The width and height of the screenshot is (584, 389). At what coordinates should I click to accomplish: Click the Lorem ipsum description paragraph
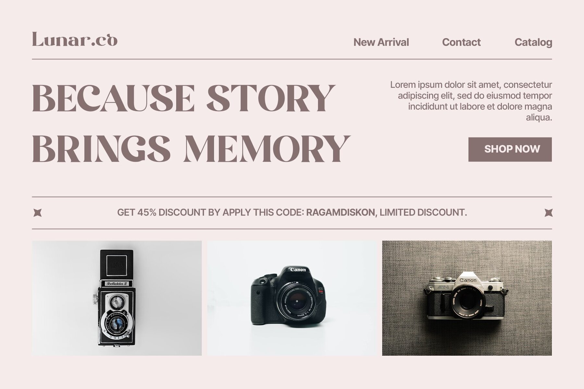coord(471,101)
